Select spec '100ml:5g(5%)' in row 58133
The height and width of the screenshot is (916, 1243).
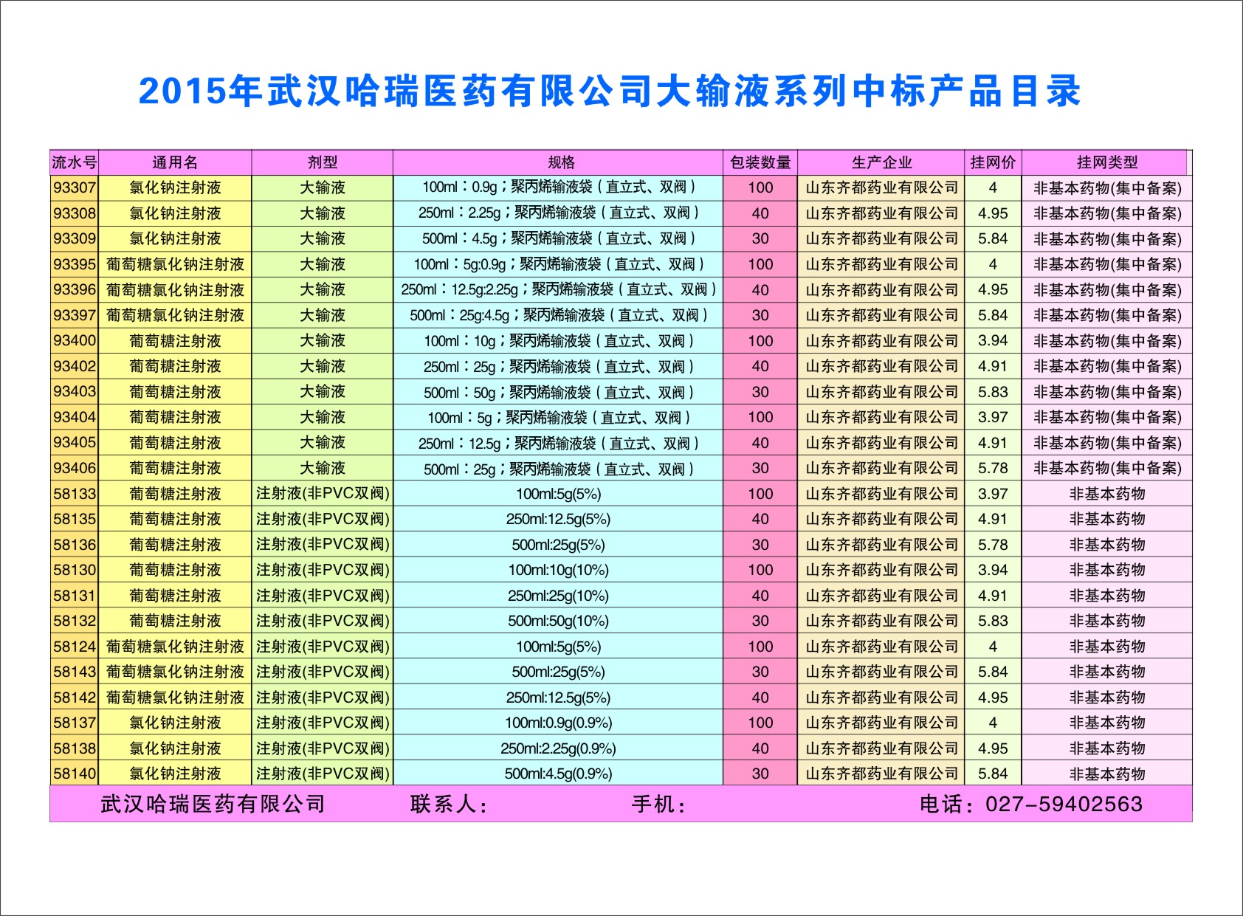(558, 493)
